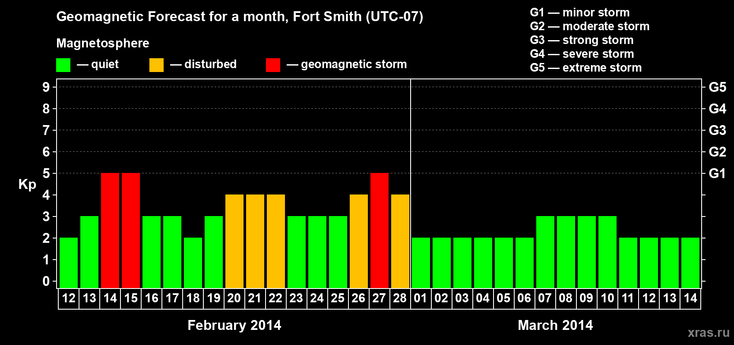
Task: Click the 'Kp' axis label
Action: click(x=27, y=185)
